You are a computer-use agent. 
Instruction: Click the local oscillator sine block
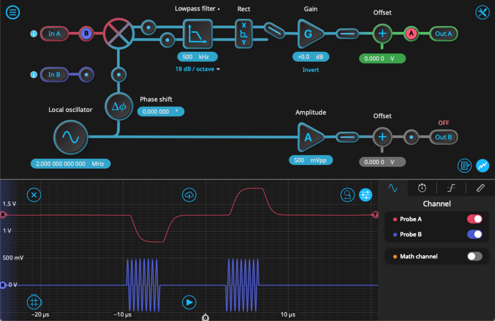pos(71,137)
